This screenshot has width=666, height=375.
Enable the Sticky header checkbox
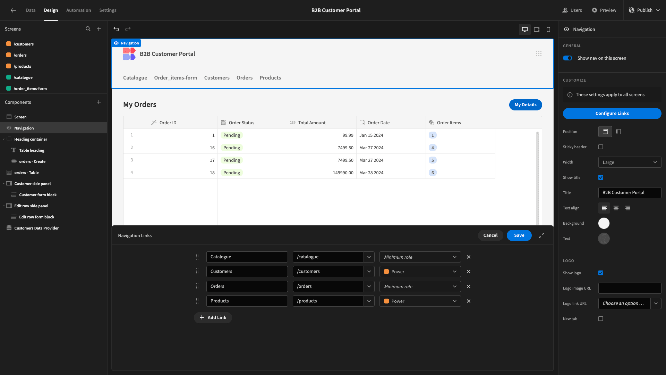(x=601, y=147)
